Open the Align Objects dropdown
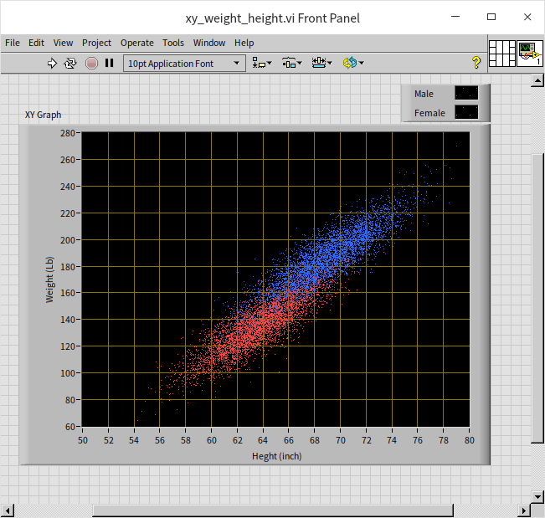Viewport: 545px width, 518px height. click(x=262, y=63)
